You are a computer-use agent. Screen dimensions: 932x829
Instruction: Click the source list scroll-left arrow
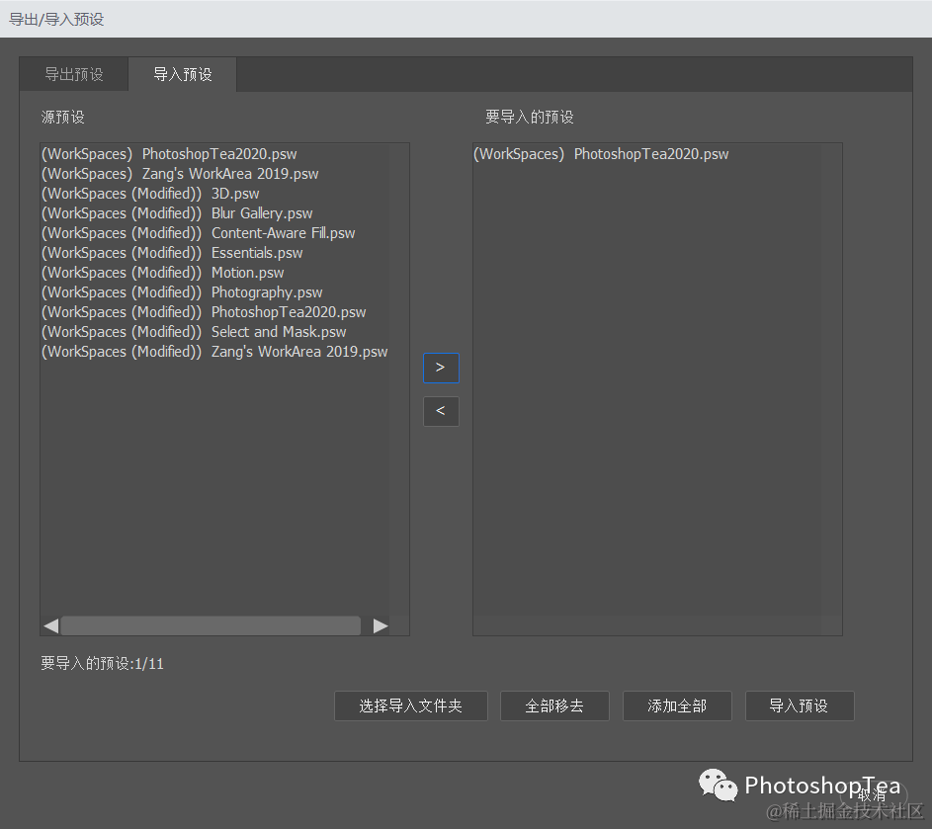point(51,625)
